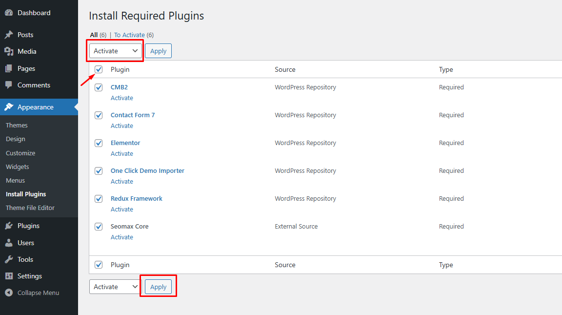562x315 pixels.
Task: Uncheck the Elementor plugin checkbox
Action: (99, 143)
